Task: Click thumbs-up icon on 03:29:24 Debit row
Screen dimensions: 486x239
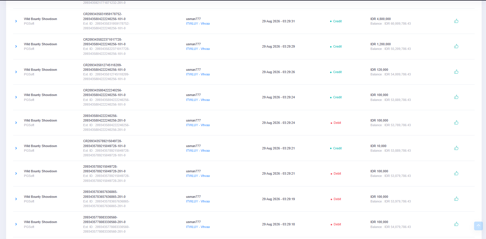Action: 456,122
